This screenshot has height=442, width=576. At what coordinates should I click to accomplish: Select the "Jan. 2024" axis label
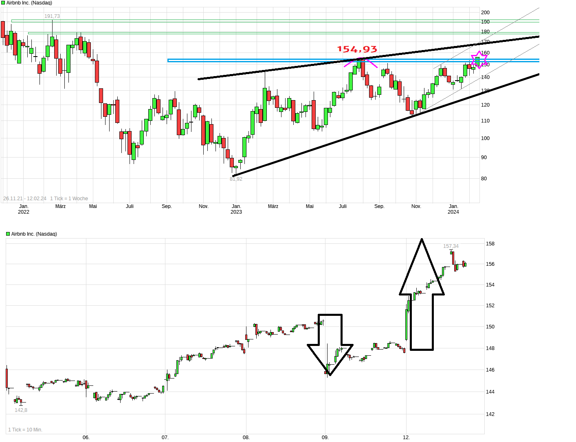coord(454,209)
